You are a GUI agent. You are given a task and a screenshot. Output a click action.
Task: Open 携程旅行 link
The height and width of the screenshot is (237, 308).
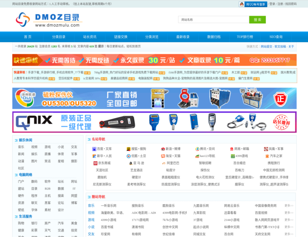(x=274, y=163)
